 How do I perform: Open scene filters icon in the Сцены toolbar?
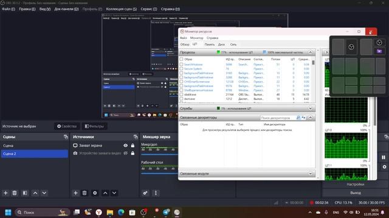pos(25,193)
